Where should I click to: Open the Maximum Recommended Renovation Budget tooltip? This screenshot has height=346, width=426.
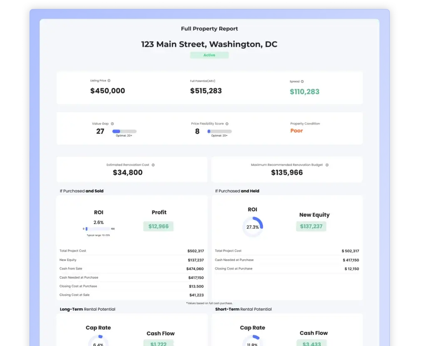pos(327,164)
